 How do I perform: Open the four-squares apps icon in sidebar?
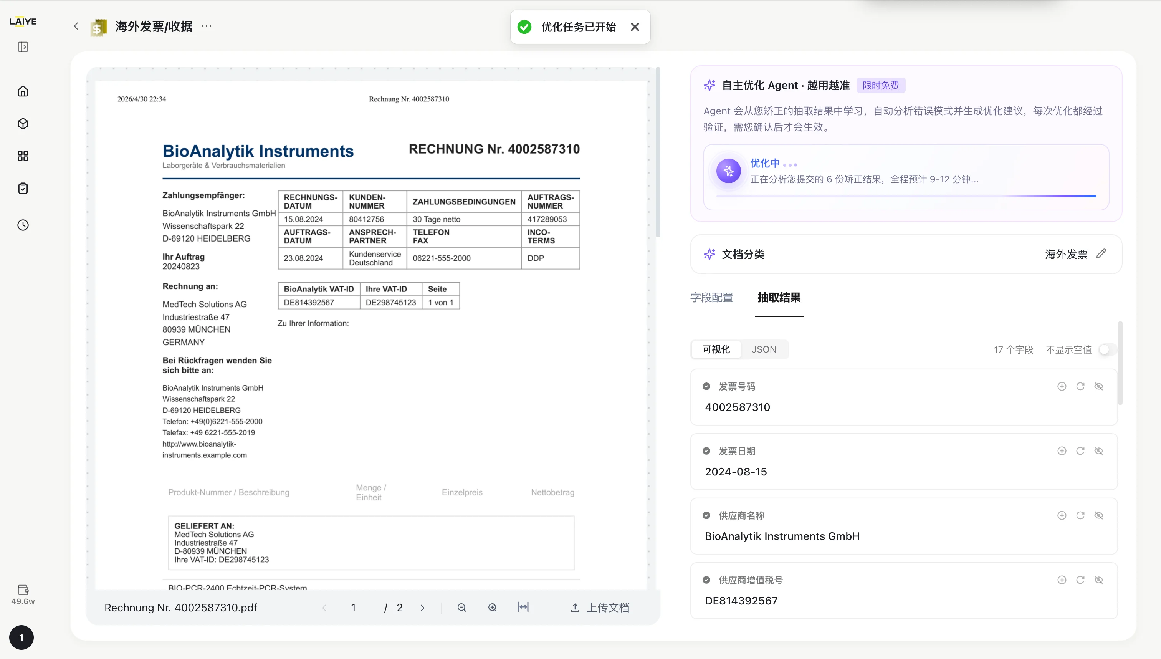23,156
